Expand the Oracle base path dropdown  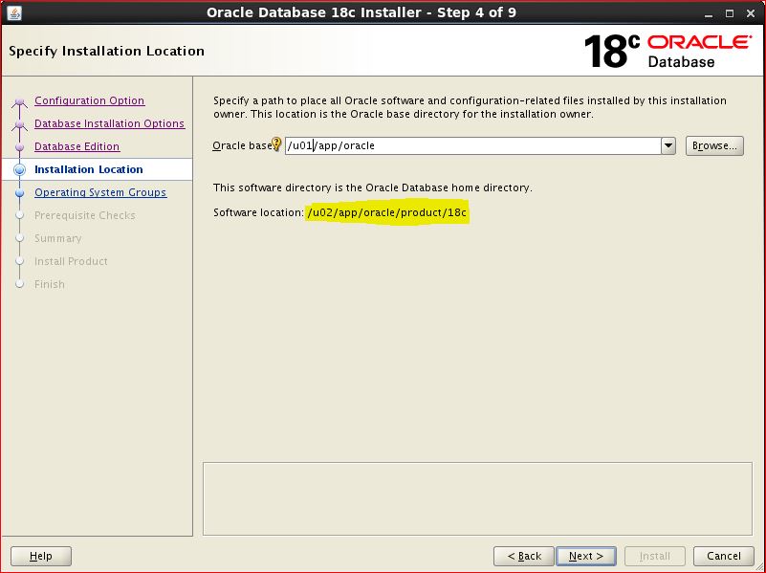[x=668, y=146]
